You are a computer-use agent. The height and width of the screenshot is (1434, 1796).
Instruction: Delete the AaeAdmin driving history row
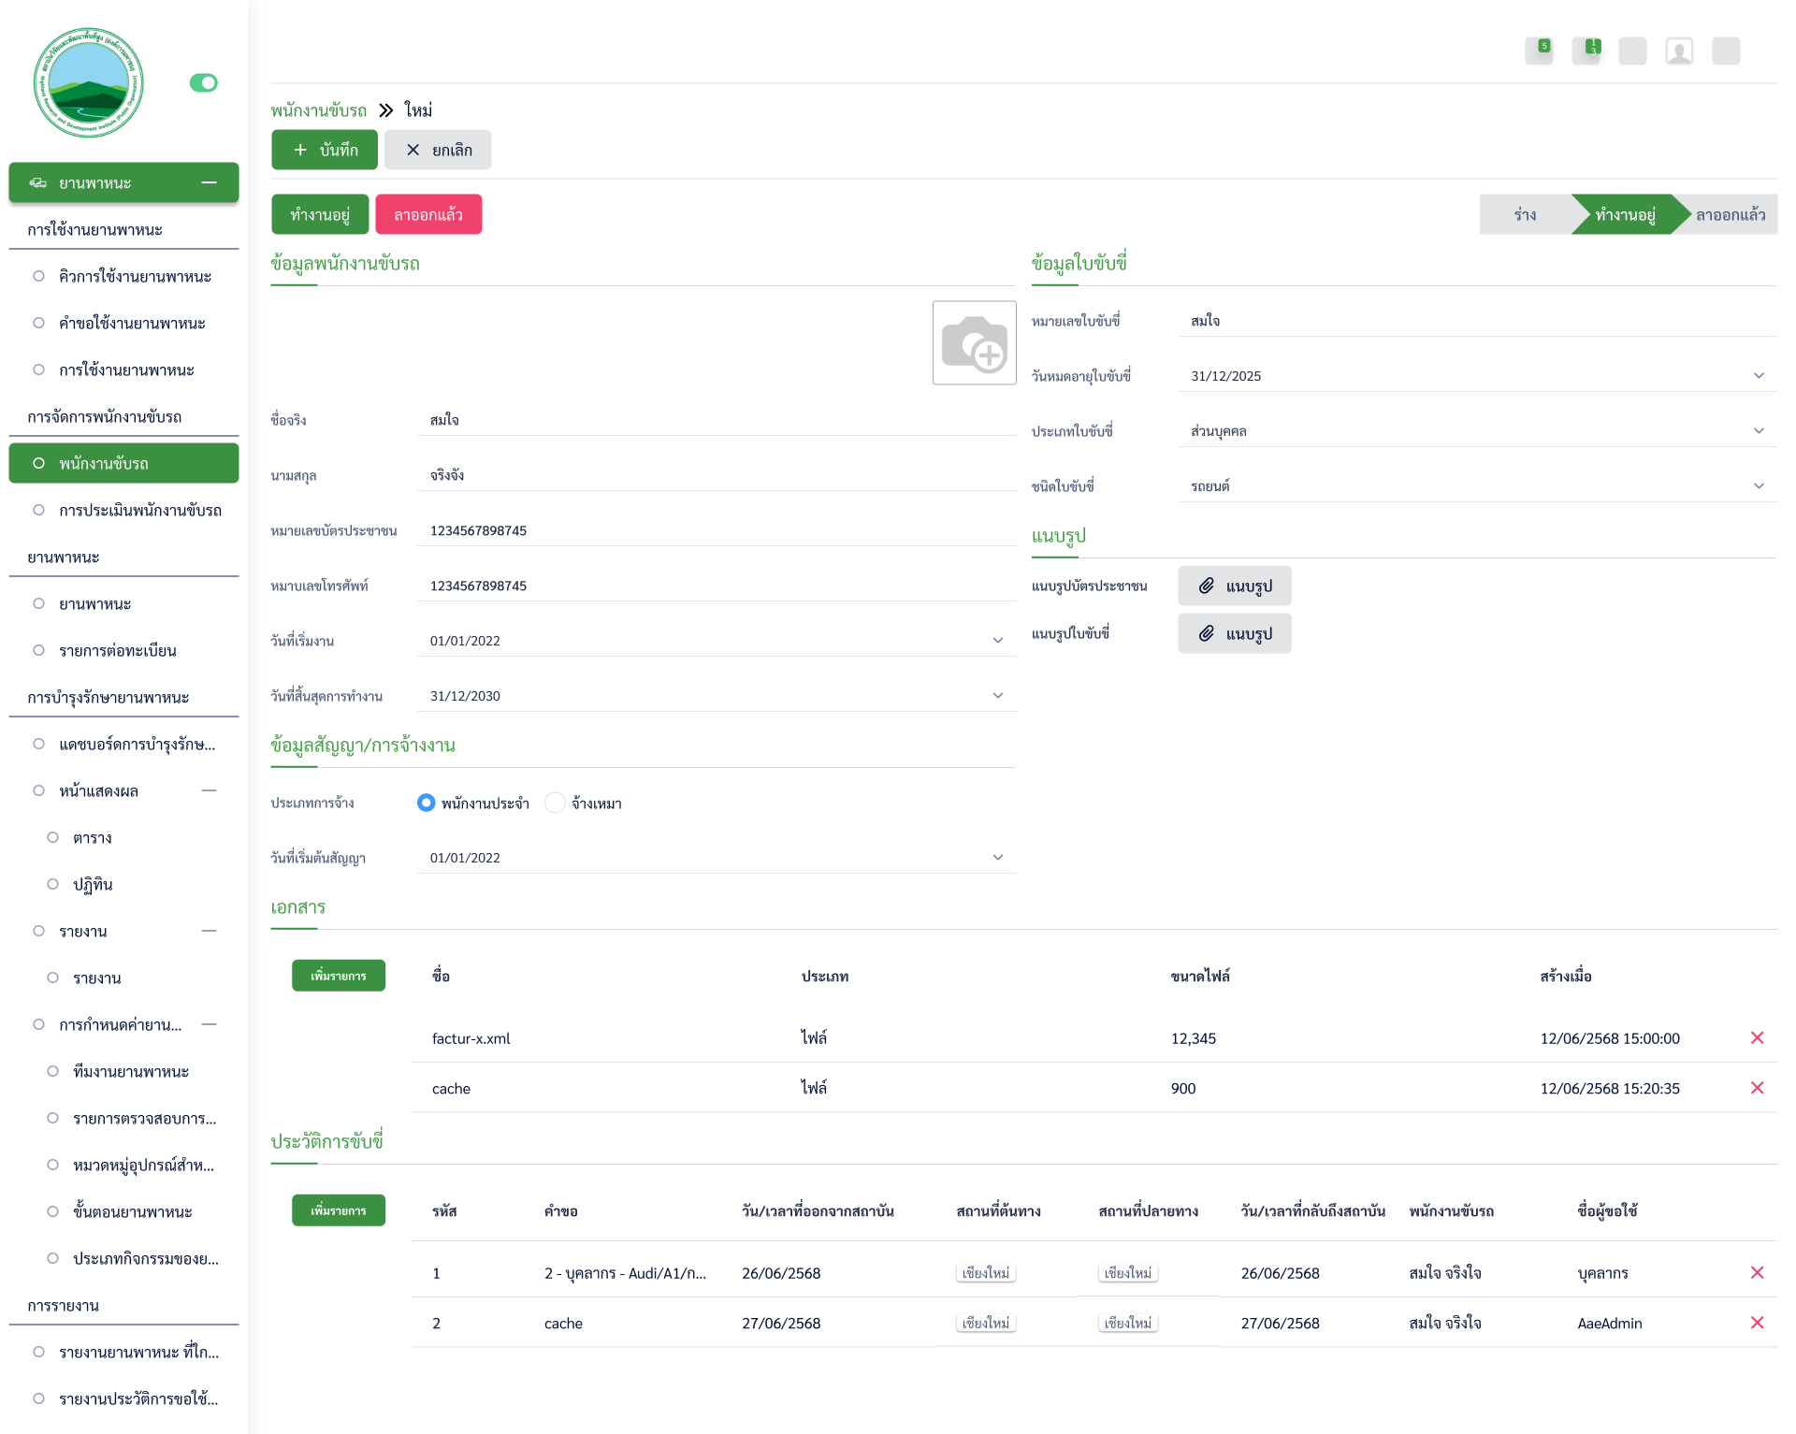point(1757,1323)
